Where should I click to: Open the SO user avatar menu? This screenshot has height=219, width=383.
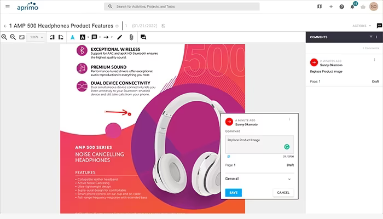[x=374, y=7]
